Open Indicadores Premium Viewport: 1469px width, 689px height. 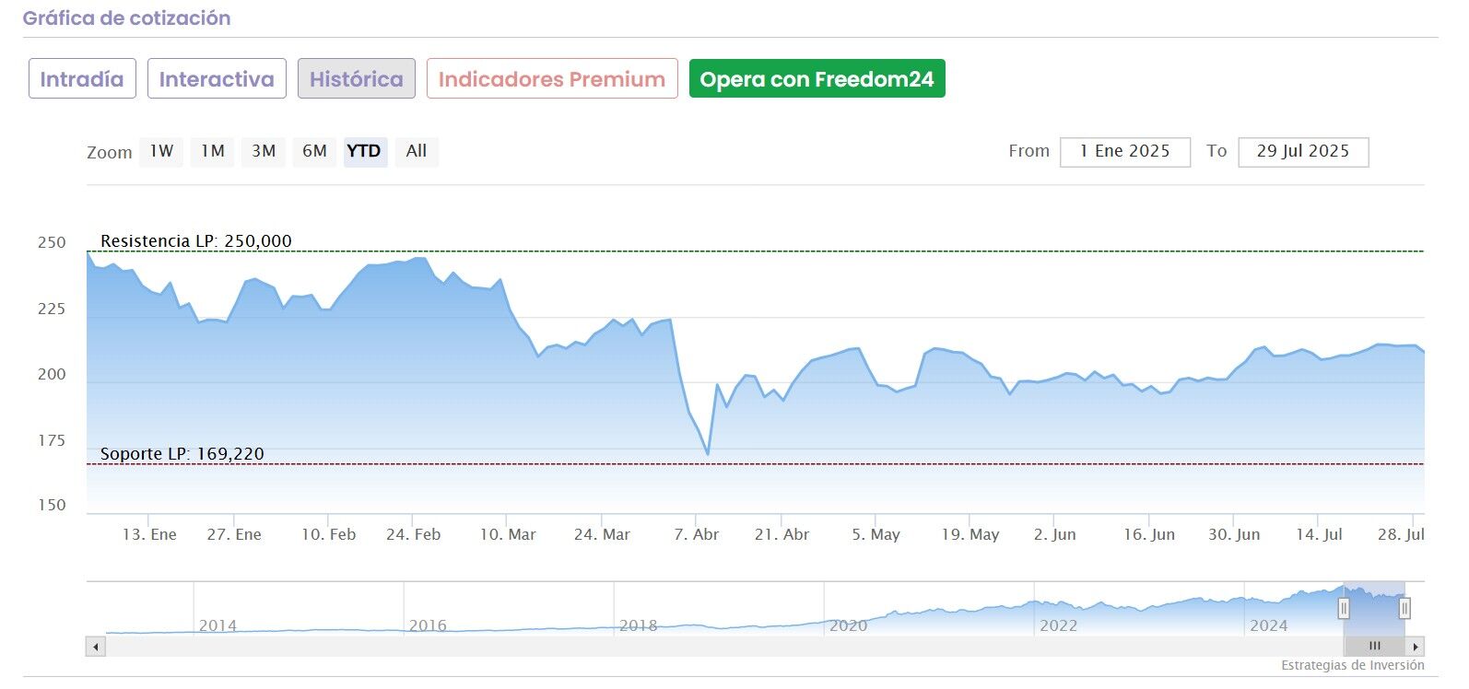(x=551, y=79)
